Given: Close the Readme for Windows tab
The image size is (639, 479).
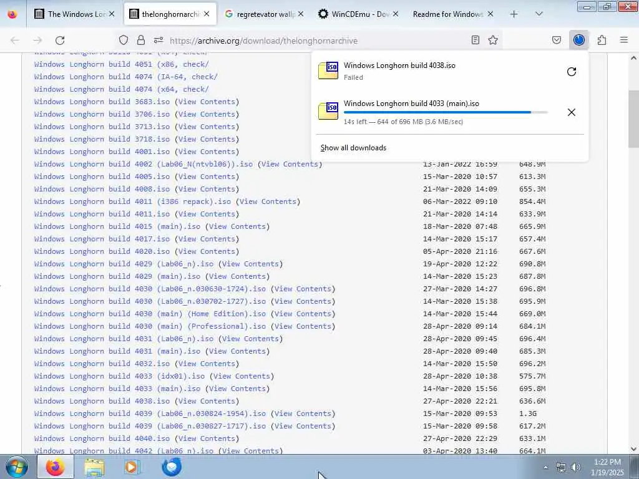Looking at the screenshot, I should point(490,14).
